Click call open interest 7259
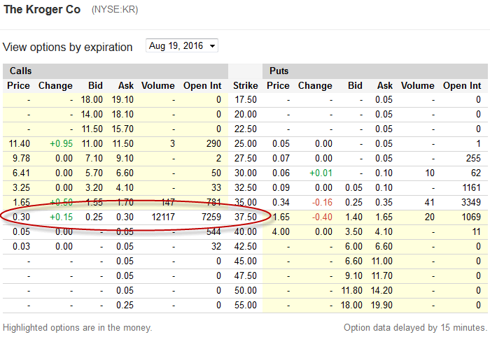Image resolution: width=490 pixels, height=337 pixels. coord(211,217)
